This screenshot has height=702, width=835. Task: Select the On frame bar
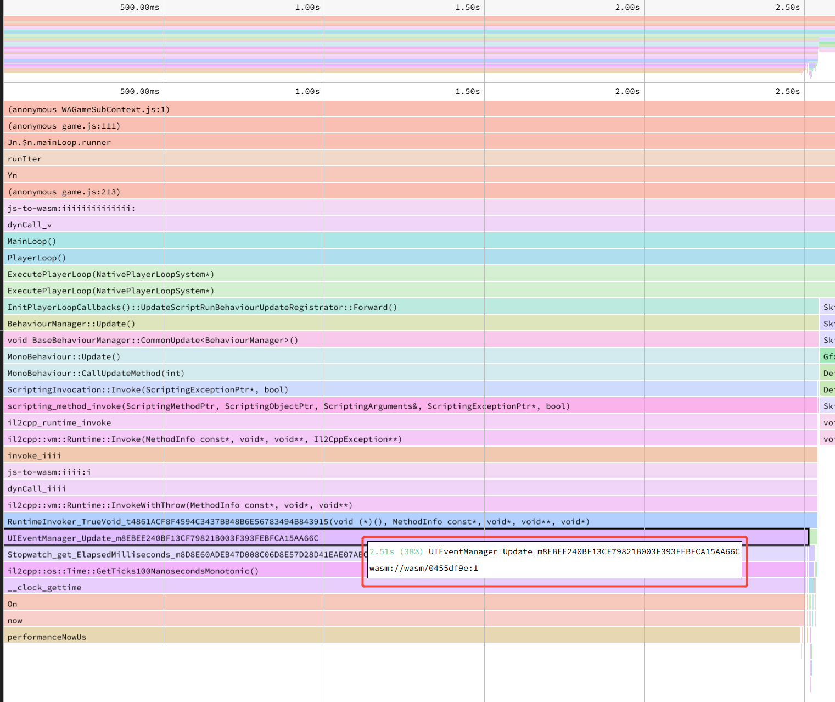coord(404,604)
